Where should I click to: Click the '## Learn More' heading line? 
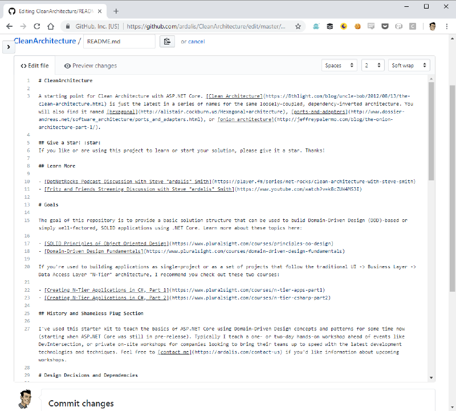[x=57, y=166]
